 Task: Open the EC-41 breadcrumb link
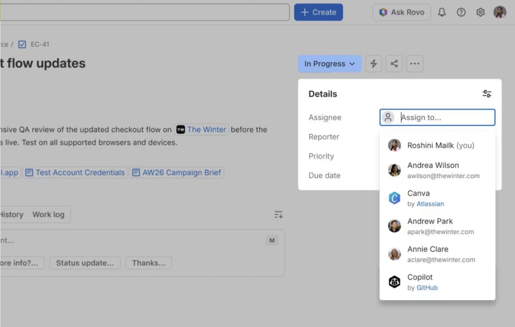40,45
